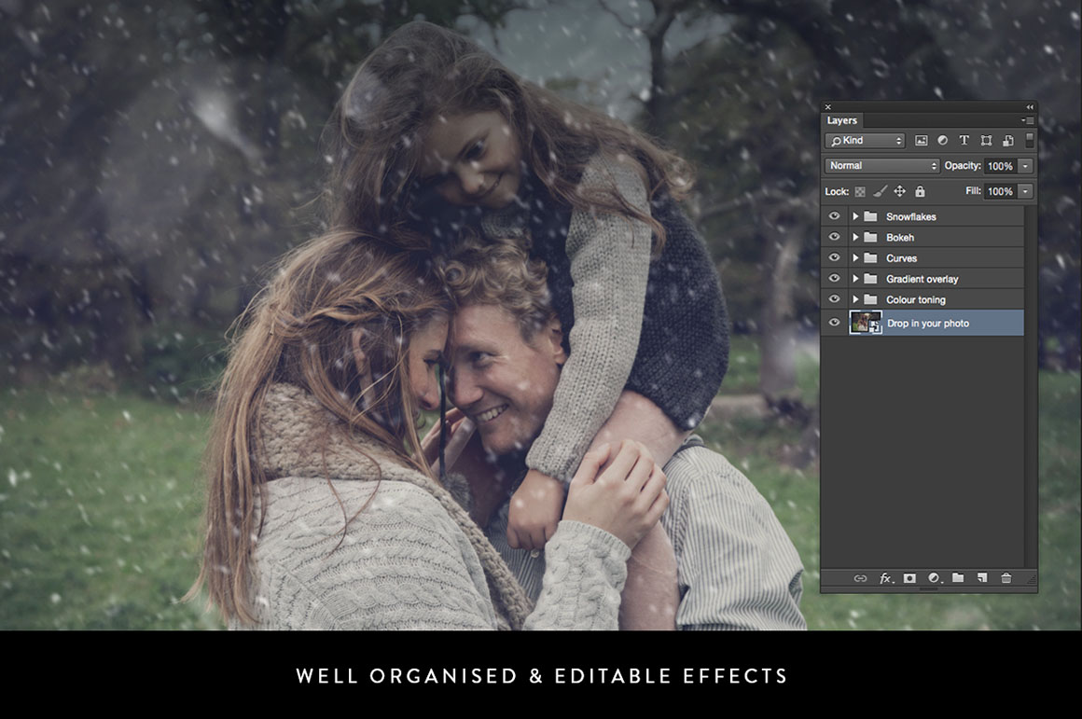The height and width of the screenshot is (719, 1082).
Task: Turn layer filtering on or off
Action: tap(1029, 140)
